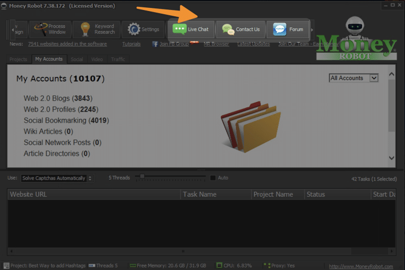405x270 pixels.
Task: Open the All Accounts dropdown
Action: (x=353, y=78)
